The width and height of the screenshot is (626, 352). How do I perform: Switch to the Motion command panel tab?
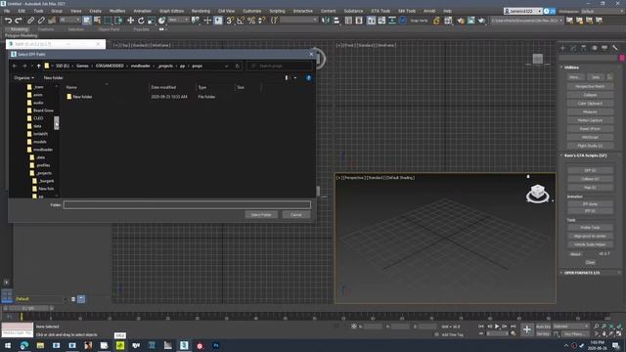[x=594, y=48]
